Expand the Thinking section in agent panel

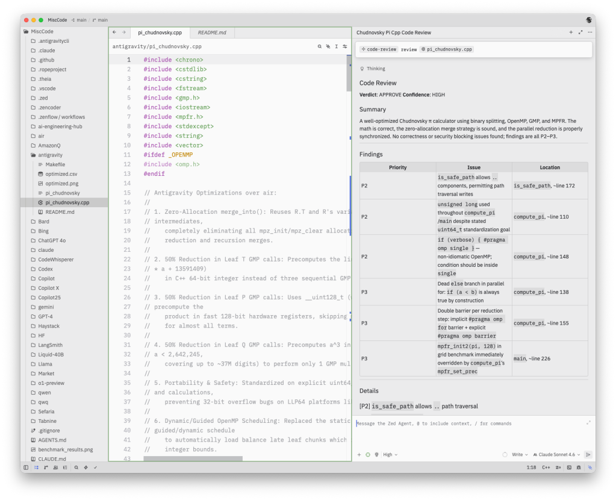[372, 69]
